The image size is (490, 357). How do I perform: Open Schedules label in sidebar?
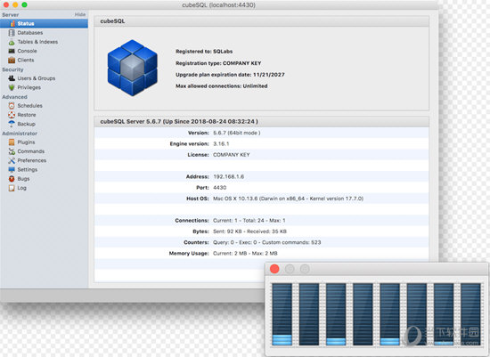click(x=29, y=106)
